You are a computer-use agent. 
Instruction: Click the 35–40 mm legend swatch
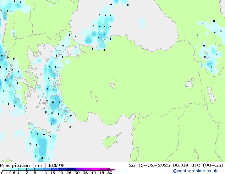(88, 169)
